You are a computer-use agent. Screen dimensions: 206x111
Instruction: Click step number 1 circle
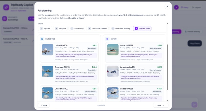pos(41,29)
